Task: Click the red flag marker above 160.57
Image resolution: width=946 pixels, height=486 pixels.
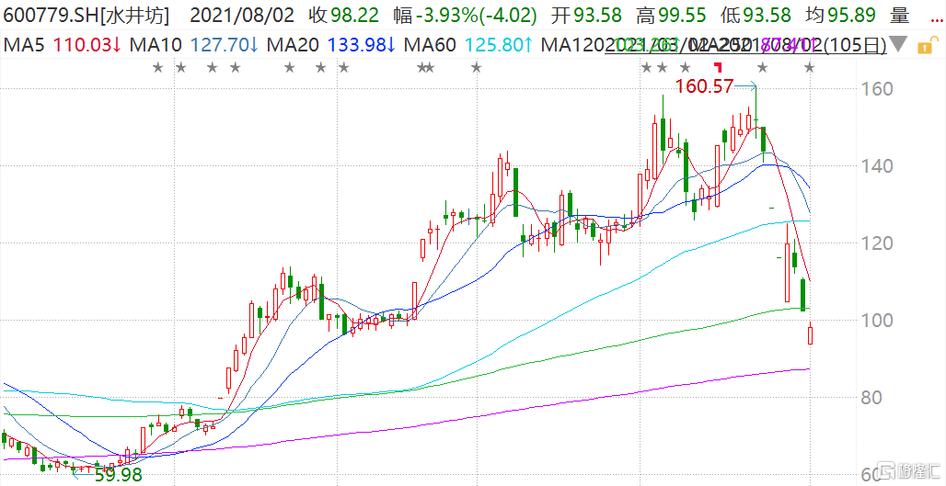Action: coord(719,66)
